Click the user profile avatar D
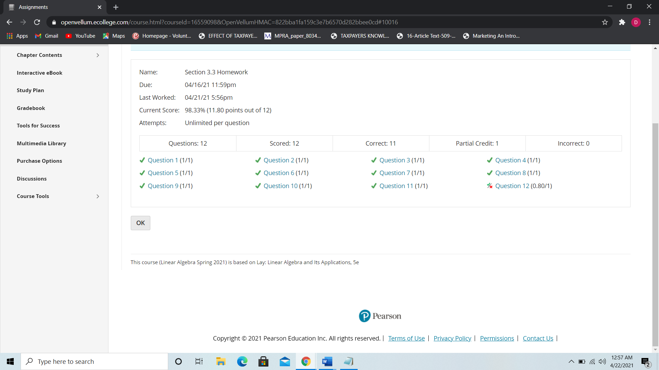Viewport: 659px width, 370px height. (636, 22)
